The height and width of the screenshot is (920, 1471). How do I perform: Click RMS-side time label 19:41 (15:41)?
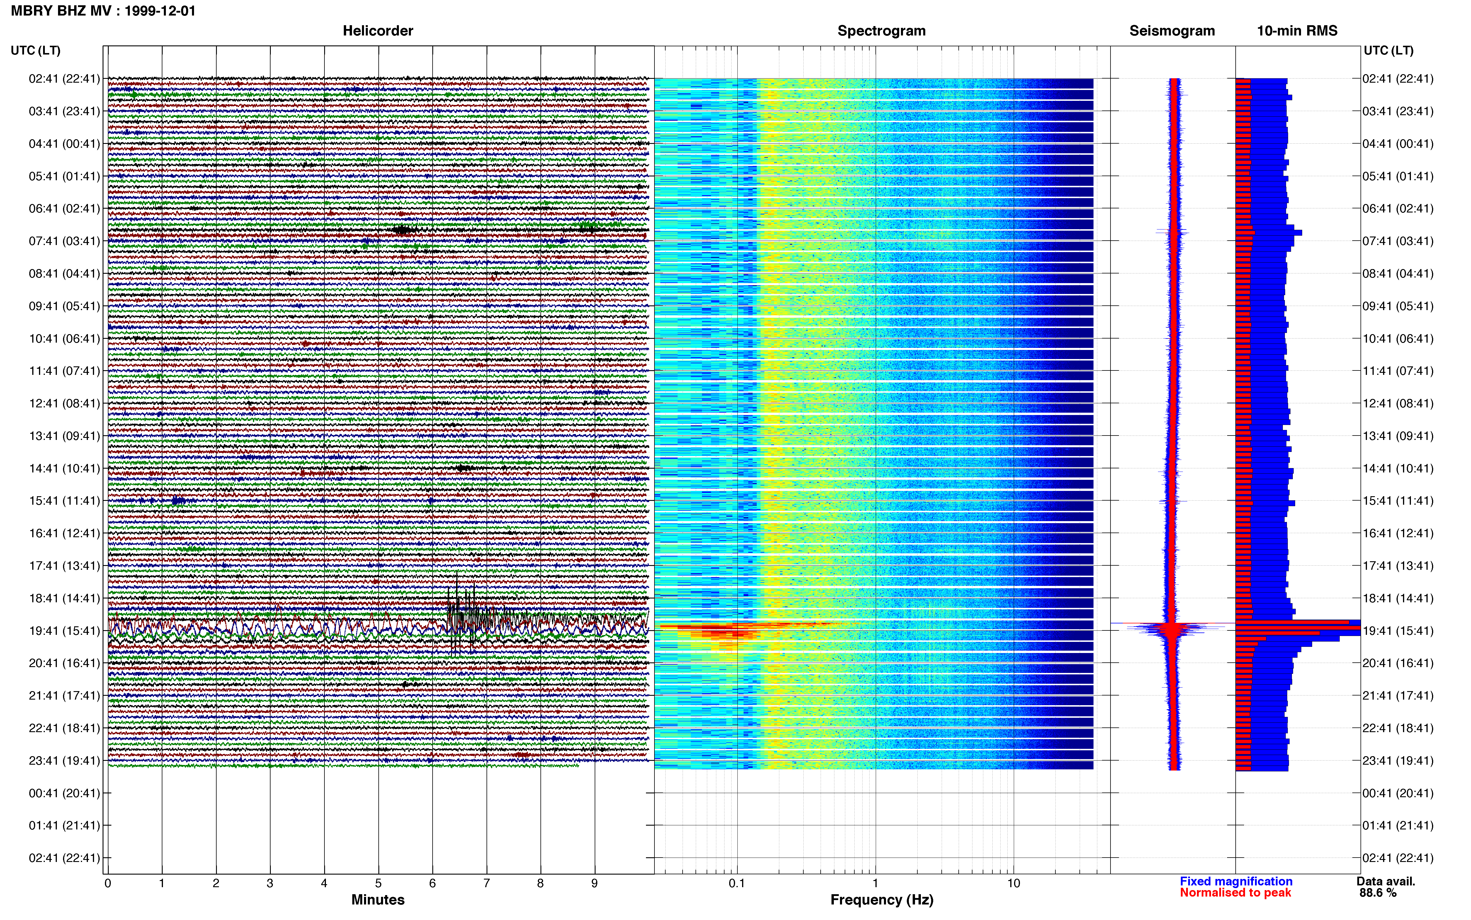click(1398, 630)
